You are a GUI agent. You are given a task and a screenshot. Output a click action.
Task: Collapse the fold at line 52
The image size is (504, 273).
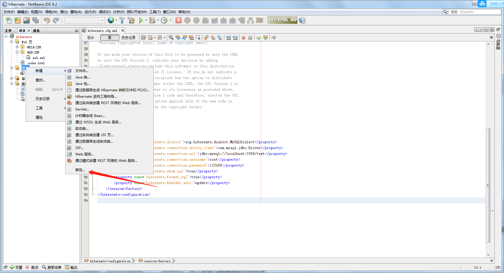93,189
